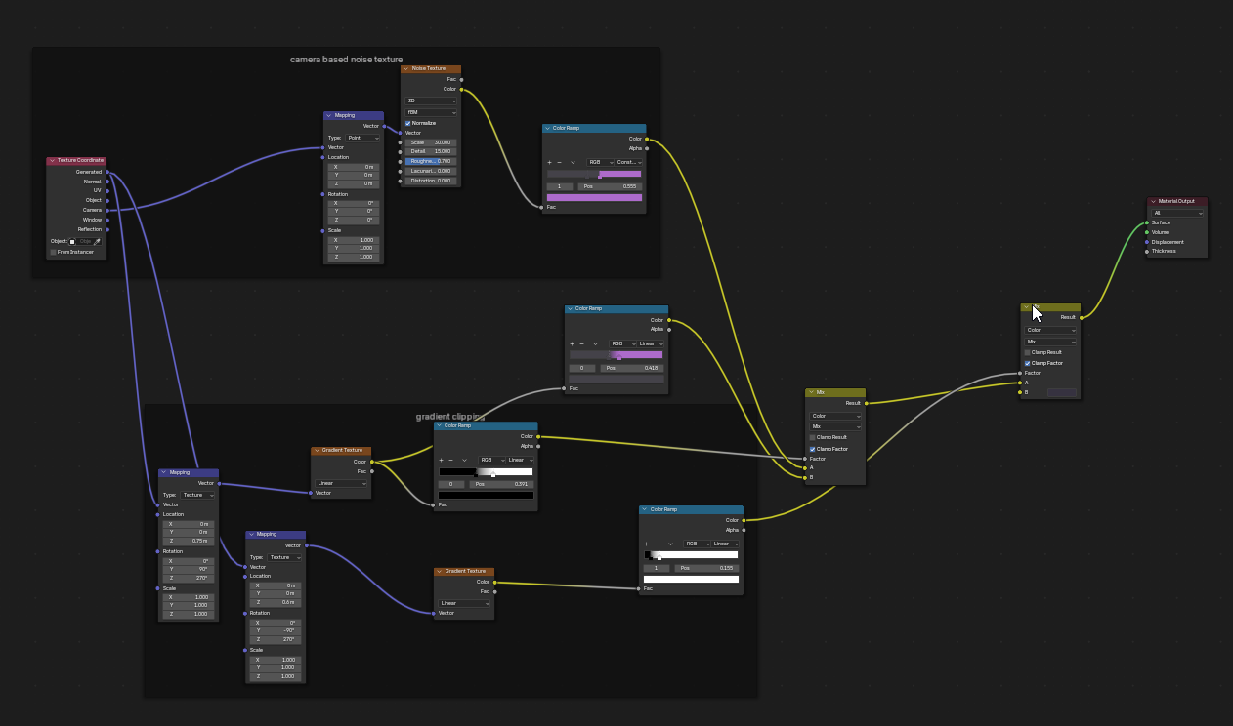The image size is (1233, 726).
Task: Collapse the Material Output node
Action: [x=1153, y=201]
